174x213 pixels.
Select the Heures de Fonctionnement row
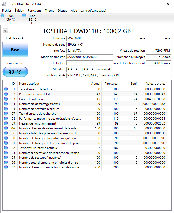click(x=84, y=123)
